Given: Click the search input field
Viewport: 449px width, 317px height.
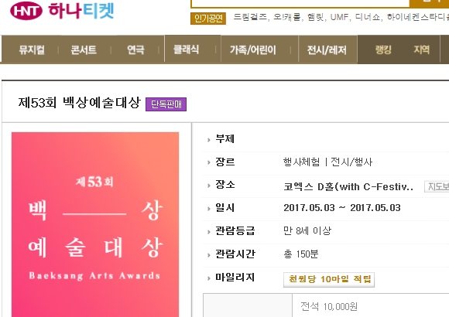Looking at the screenshot, I should 300,3.
